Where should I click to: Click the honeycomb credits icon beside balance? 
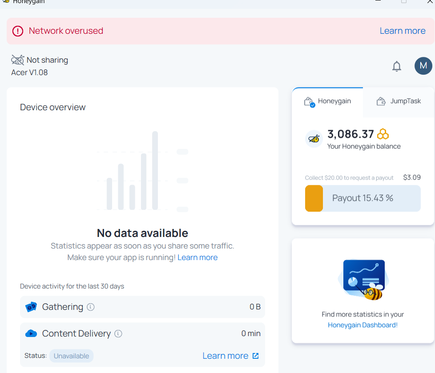pyautogui.click(x=383, y=134)
